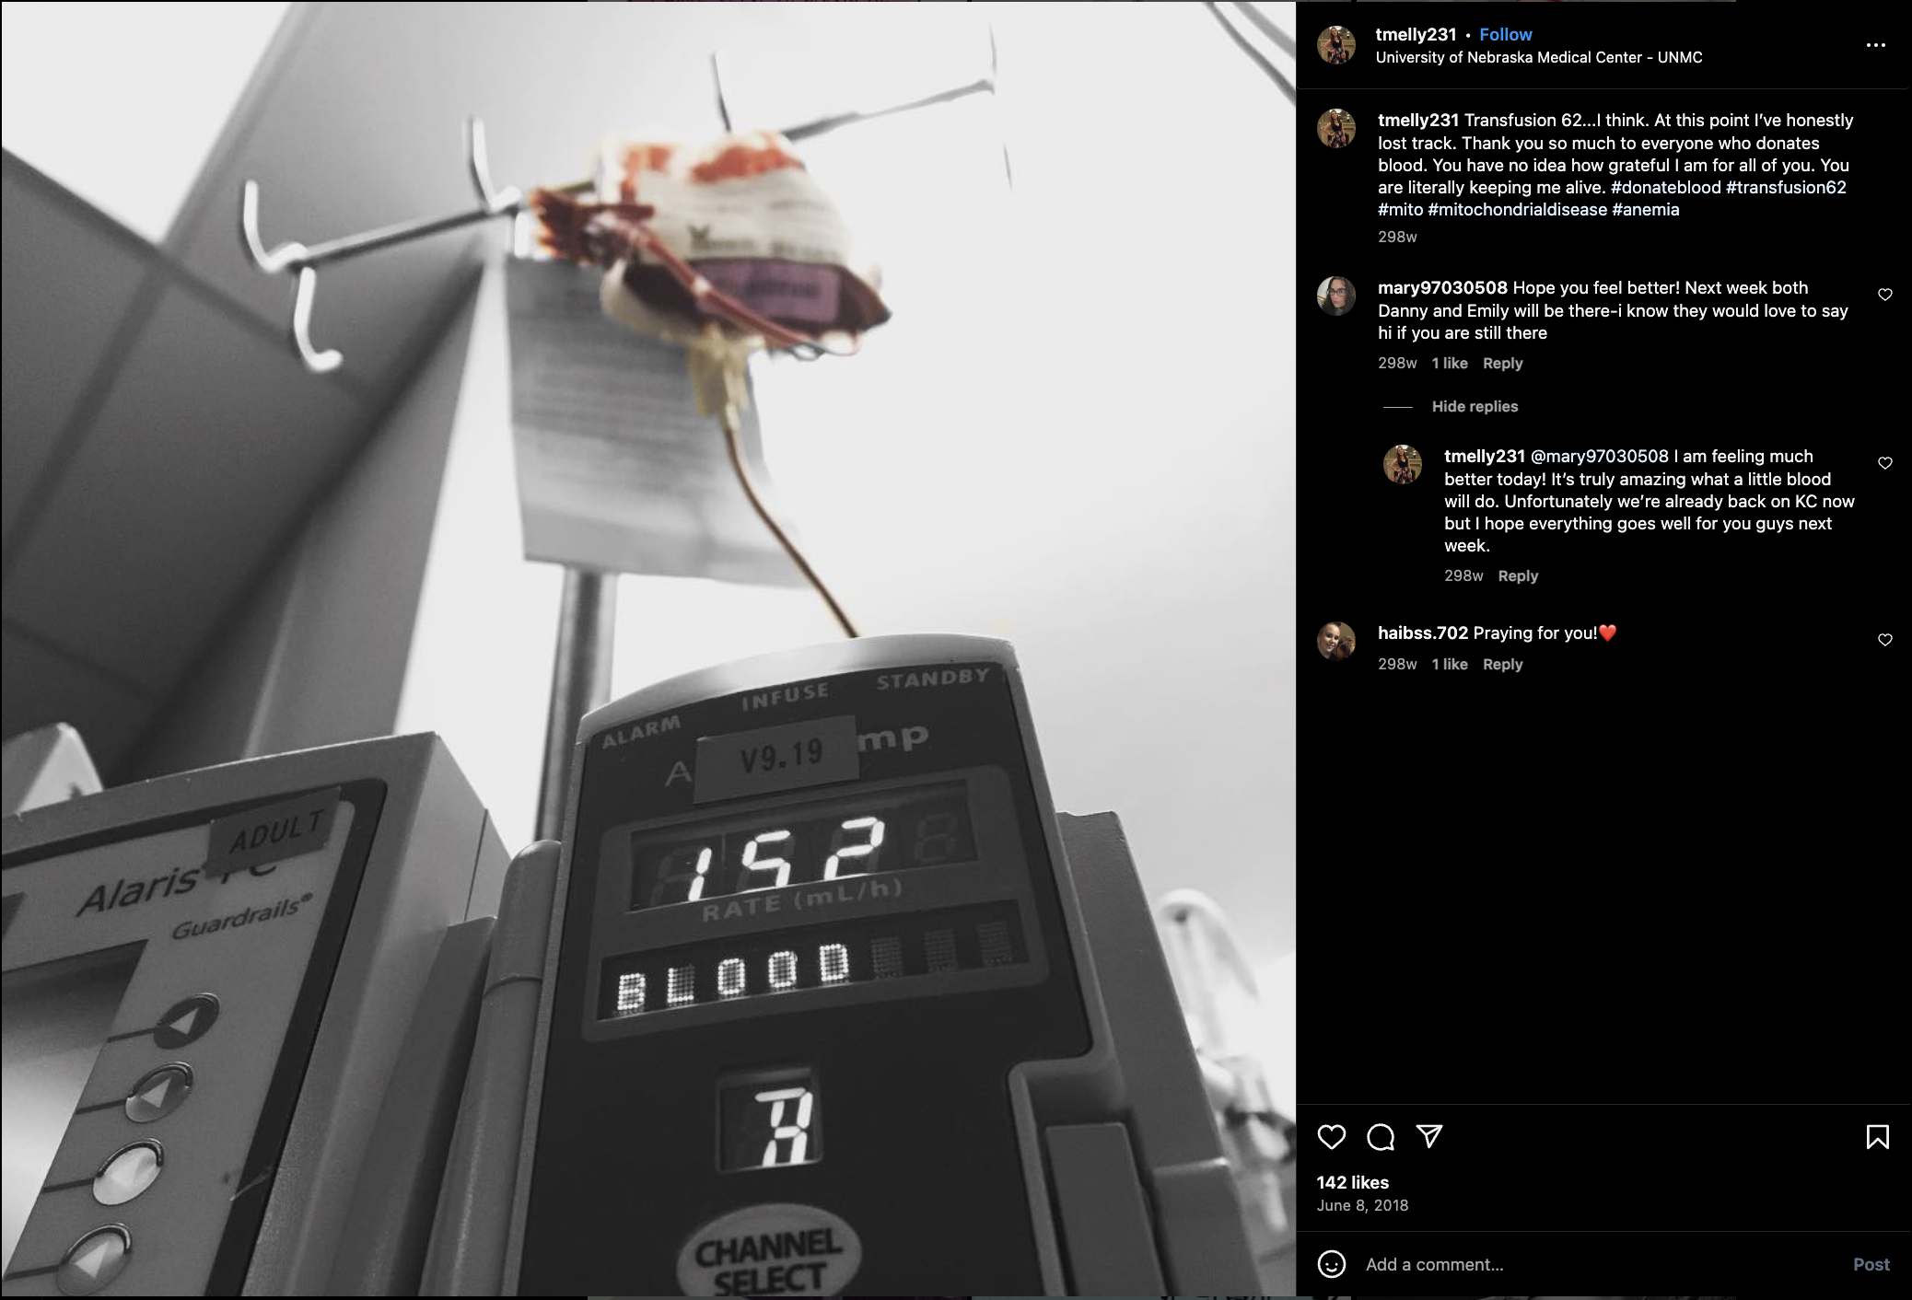Open University of Nebraska Medical Center location
1912x1300 pixels.
(x=1538, y=57)
